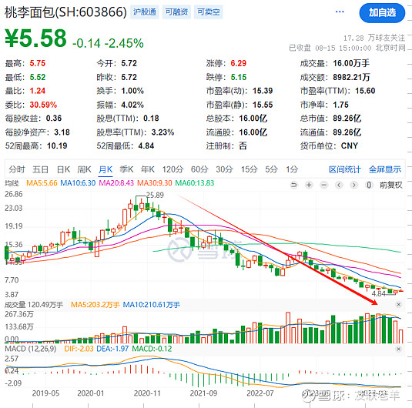The height and width of the screenshot is (408, 412).
Task: Click the 最高 value 5.75
Action: point(37,63)
